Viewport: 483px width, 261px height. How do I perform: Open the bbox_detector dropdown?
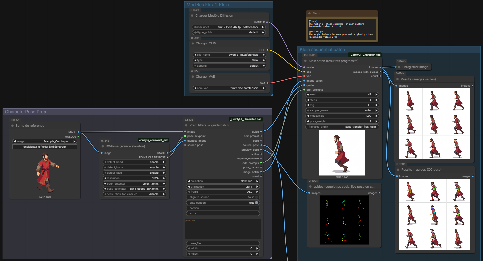(x=135, y=184)
